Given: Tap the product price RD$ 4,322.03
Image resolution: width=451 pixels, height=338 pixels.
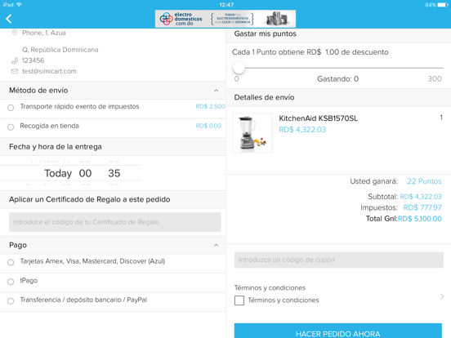Looking at the screenshot, I should click(x=302, y=130).
